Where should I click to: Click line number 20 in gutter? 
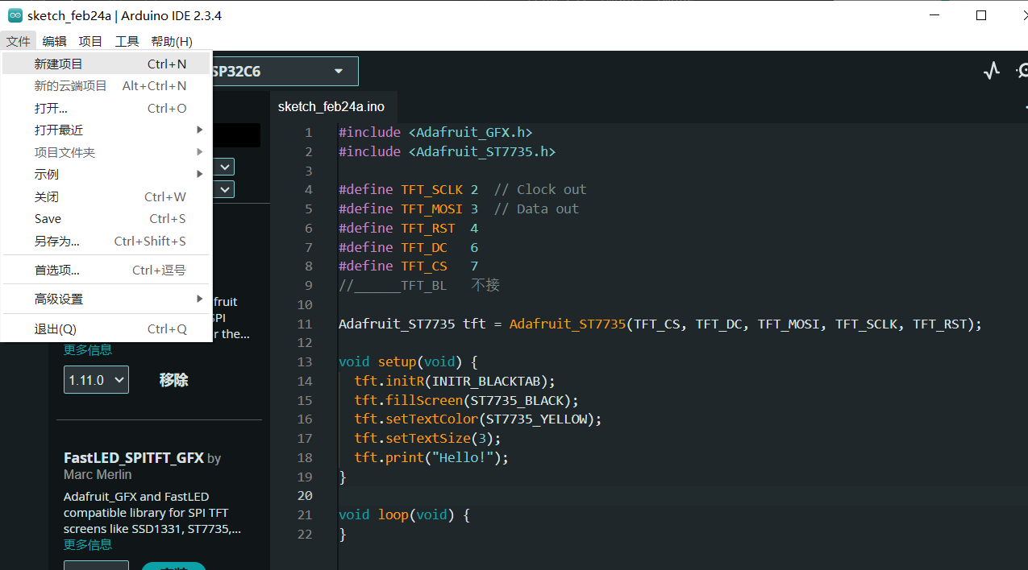[x=304, y=496]
